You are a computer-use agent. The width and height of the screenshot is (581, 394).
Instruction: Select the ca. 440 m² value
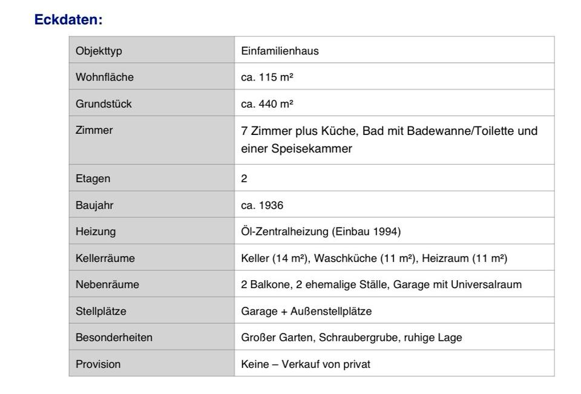[x=267, y=104]
